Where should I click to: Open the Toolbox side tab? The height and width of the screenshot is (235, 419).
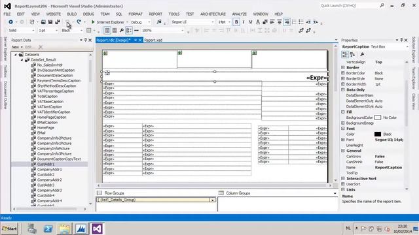pos(5,71)
